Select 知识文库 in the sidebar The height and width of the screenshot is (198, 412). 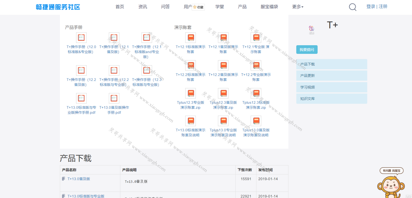[332, 99]
